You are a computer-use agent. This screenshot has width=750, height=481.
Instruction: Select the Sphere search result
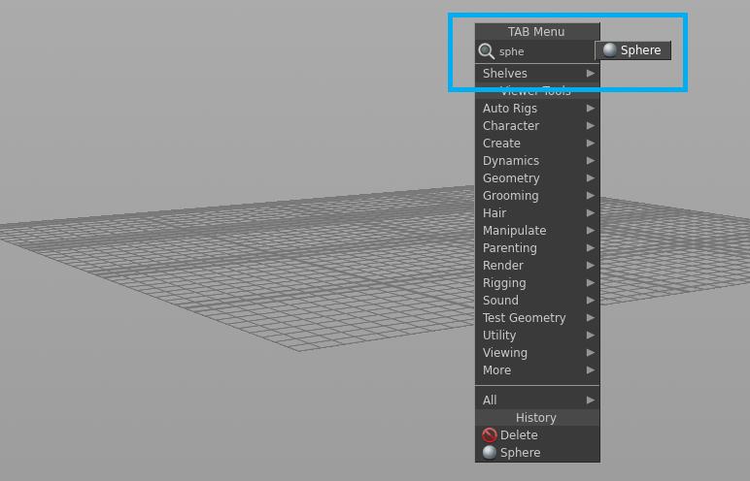pos(633,50)
